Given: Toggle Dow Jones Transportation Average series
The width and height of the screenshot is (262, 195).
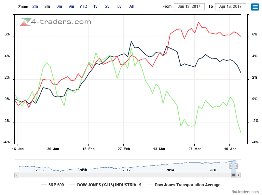Looking at the screenshot, I should 184,185.
